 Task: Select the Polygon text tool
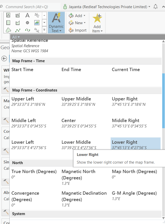[x=17, y=15]
